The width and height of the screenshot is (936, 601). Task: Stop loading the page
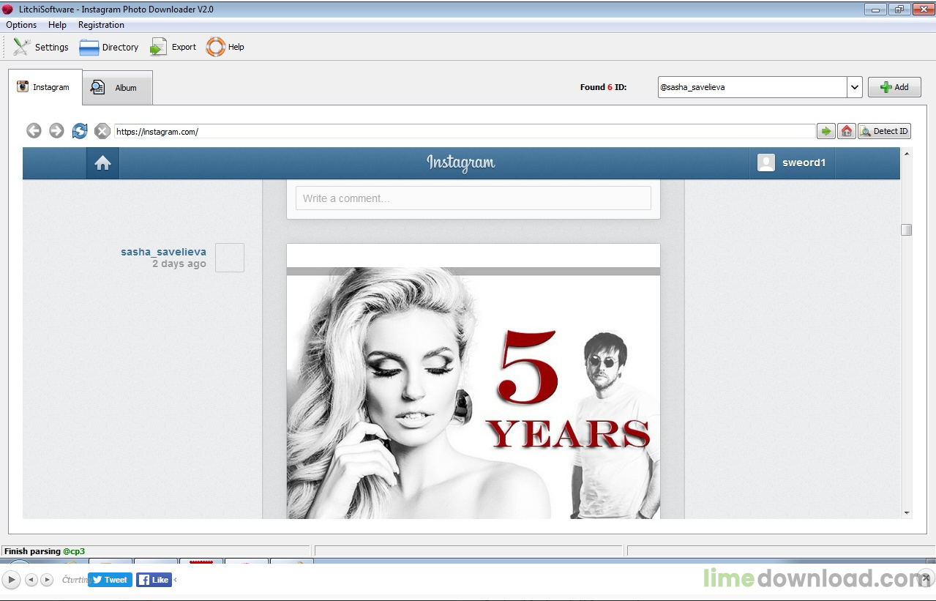(x=102, y=131)
